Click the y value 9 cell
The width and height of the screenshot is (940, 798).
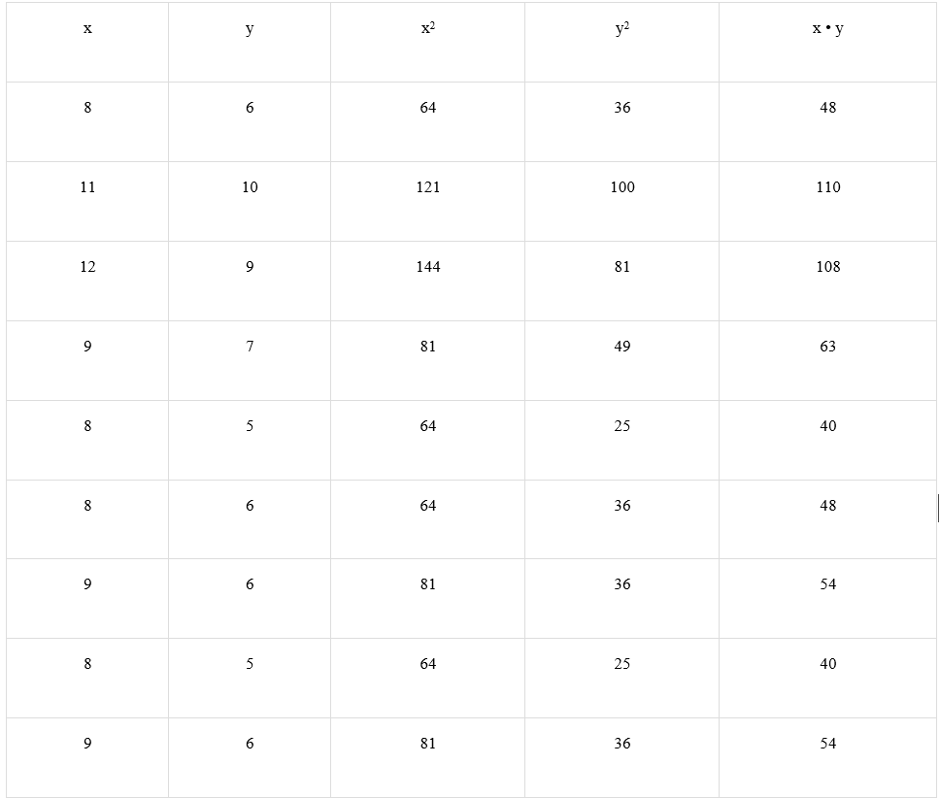[250, 281]
